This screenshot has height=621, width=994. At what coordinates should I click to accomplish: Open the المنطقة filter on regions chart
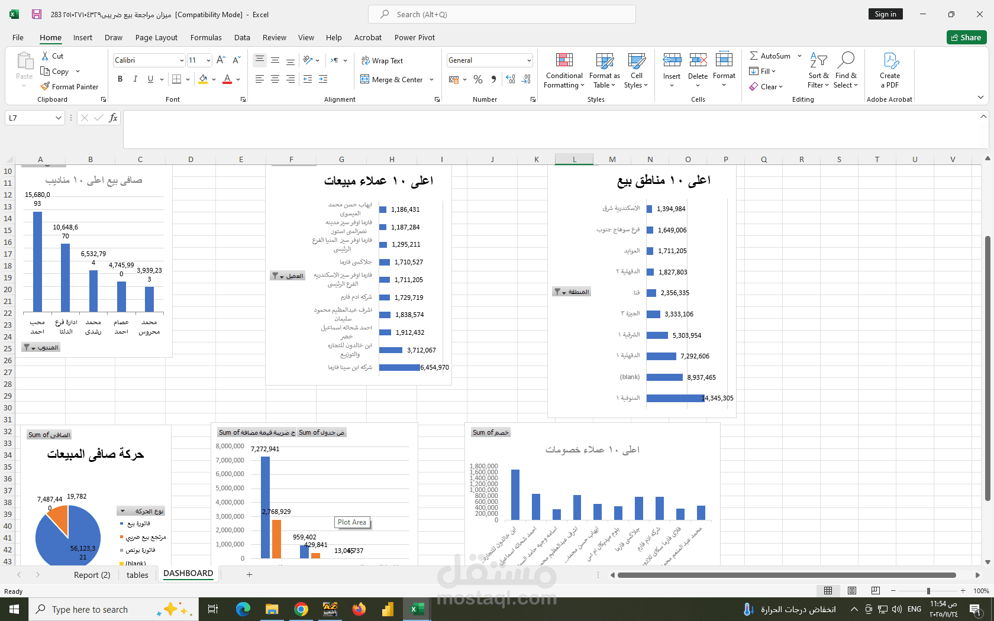tap(571, 292)
